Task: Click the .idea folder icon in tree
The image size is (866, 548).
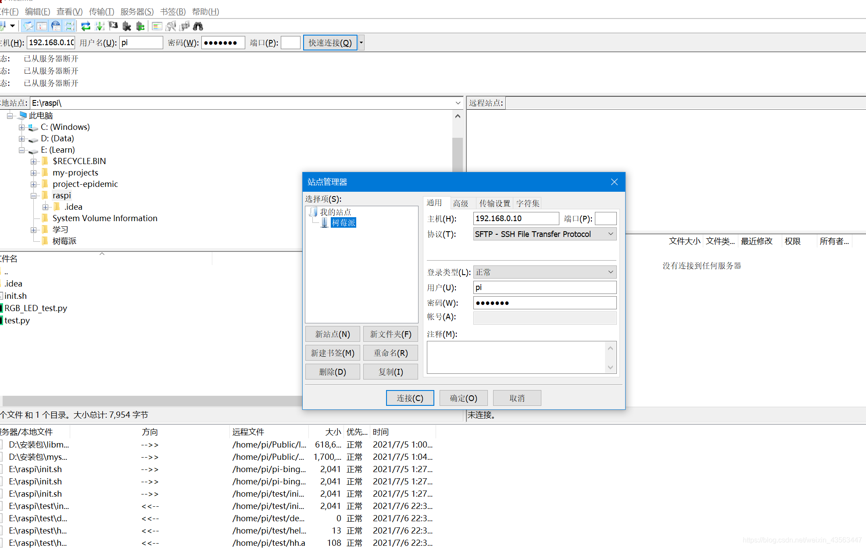Action: [x=57, y=207]
